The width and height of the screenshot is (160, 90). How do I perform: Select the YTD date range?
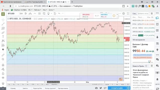pyautogui.click(x=33, y=84)
